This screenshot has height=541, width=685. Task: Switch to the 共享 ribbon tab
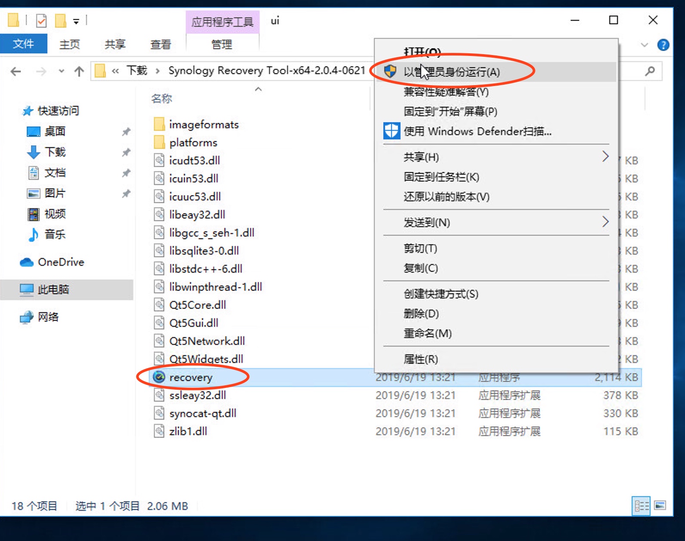[x=115, y=44]
